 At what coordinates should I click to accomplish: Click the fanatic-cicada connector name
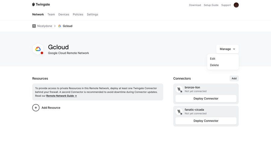(194, 109)
